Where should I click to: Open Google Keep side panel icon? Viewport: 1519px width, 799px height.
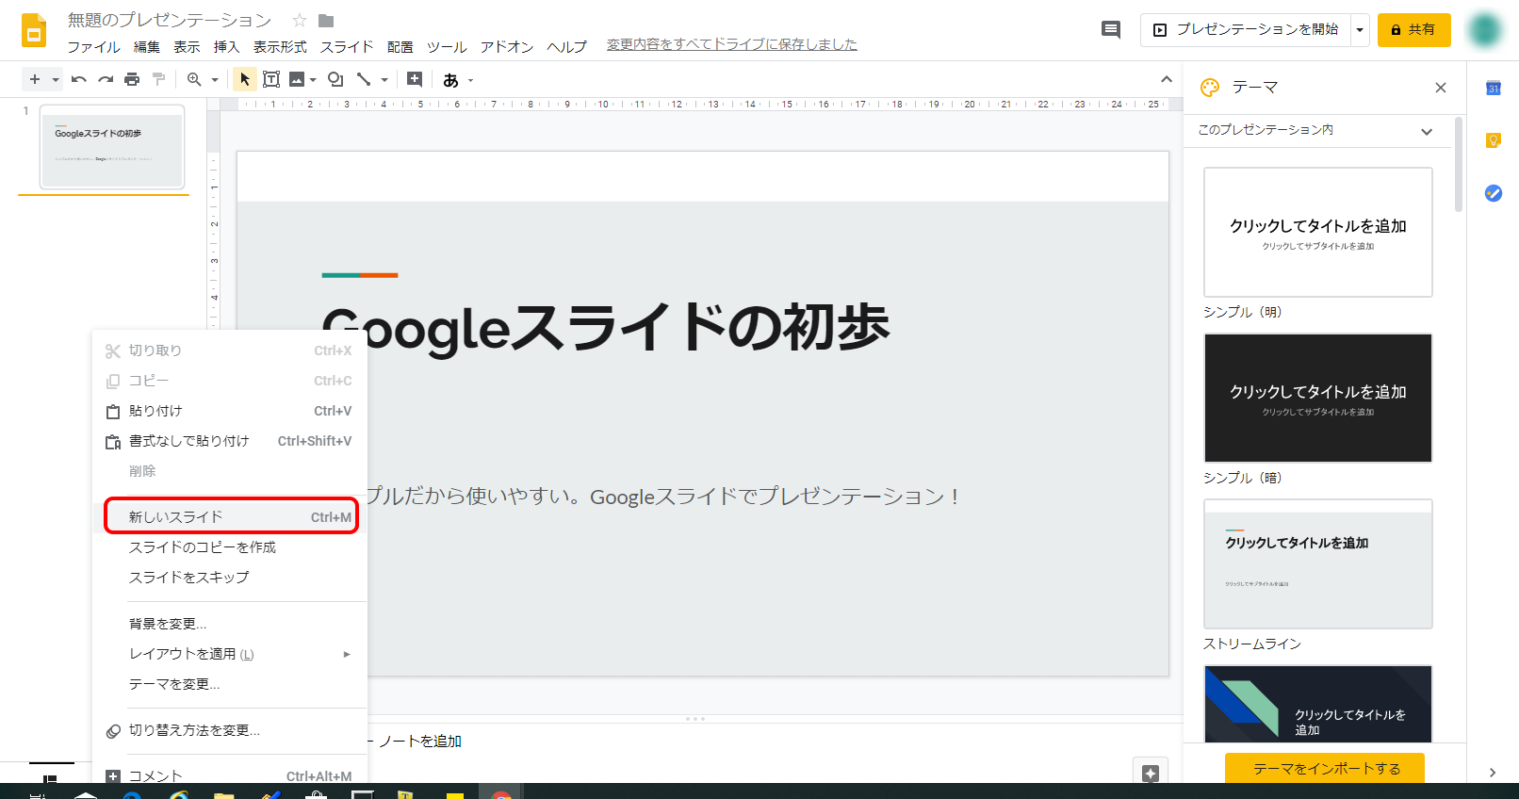(1493, 140)
